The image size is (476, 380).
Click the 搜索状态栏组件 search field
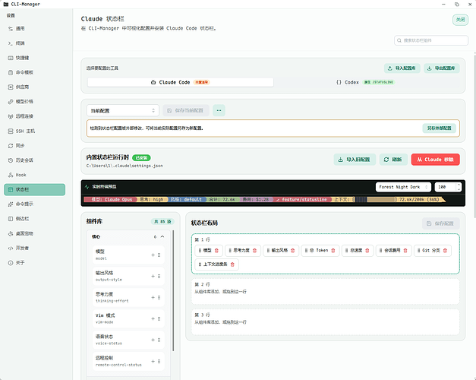click(431, 40)
